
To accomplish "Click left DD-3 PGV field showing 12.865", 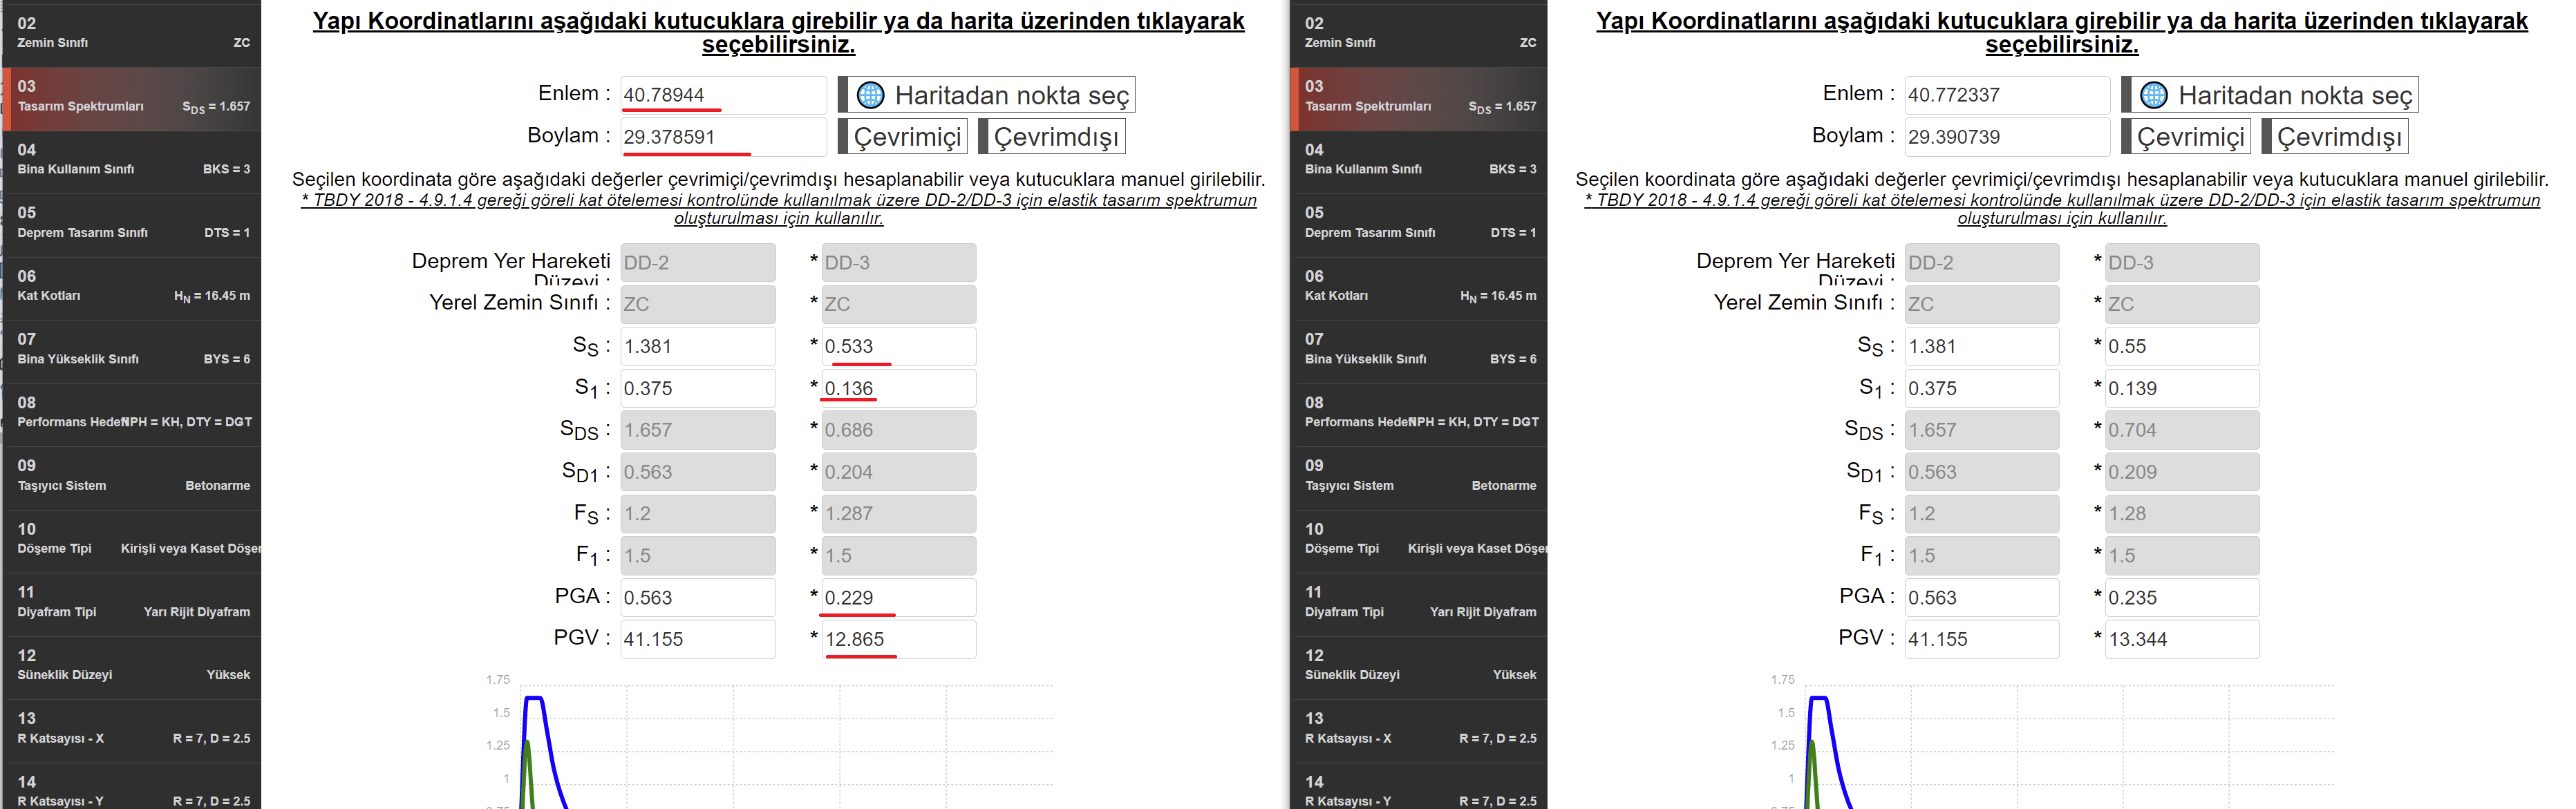I will [x=898, y=639].
